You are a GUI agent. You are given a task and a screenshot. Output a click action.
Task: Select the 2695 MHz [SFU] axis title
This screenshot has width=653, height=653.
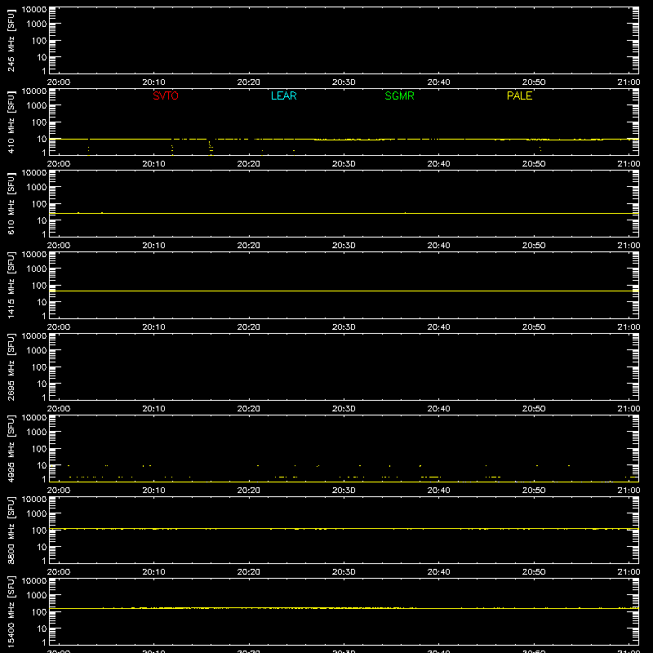pos(11,366)
